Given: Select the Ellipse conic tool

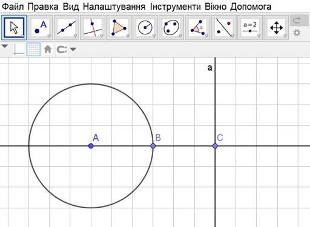Looking at the screenshot, I should coord(171,28).
